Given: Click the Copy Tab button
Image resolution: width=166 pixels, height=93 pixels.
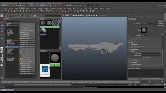Looking at the screenshot, I should (158, 79).
